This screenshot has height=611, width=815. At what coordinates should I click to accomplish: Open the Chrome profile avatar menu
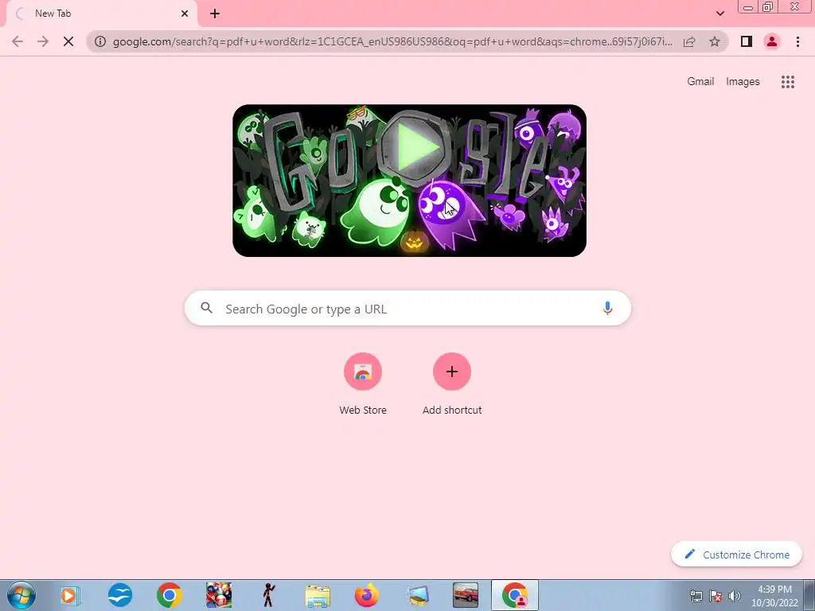tap(772, 41)
